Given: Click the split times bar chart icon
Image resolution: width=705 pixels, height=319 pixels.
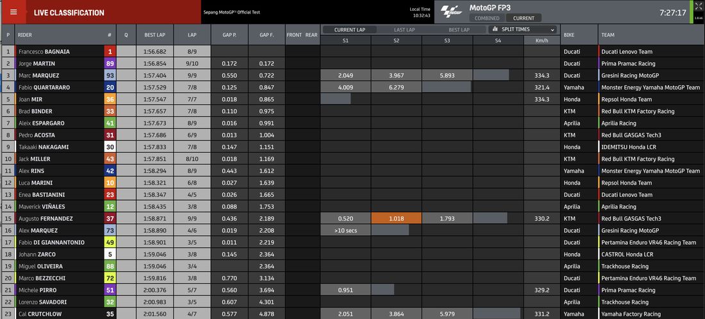Looking at the screenshot, I should (495, 29).
